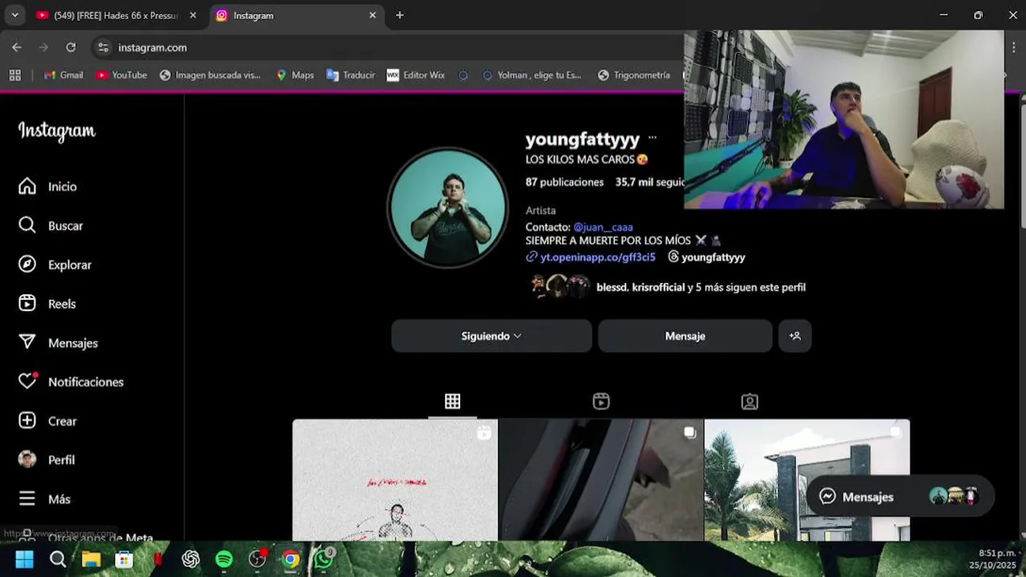Open WhatsApp from the taskbar

[x=324, y=559]
